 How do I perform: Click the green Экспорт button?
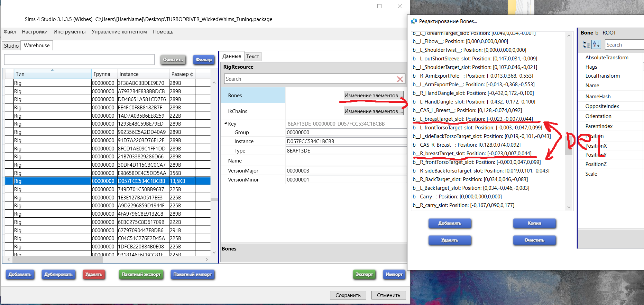tap(364, 274)
